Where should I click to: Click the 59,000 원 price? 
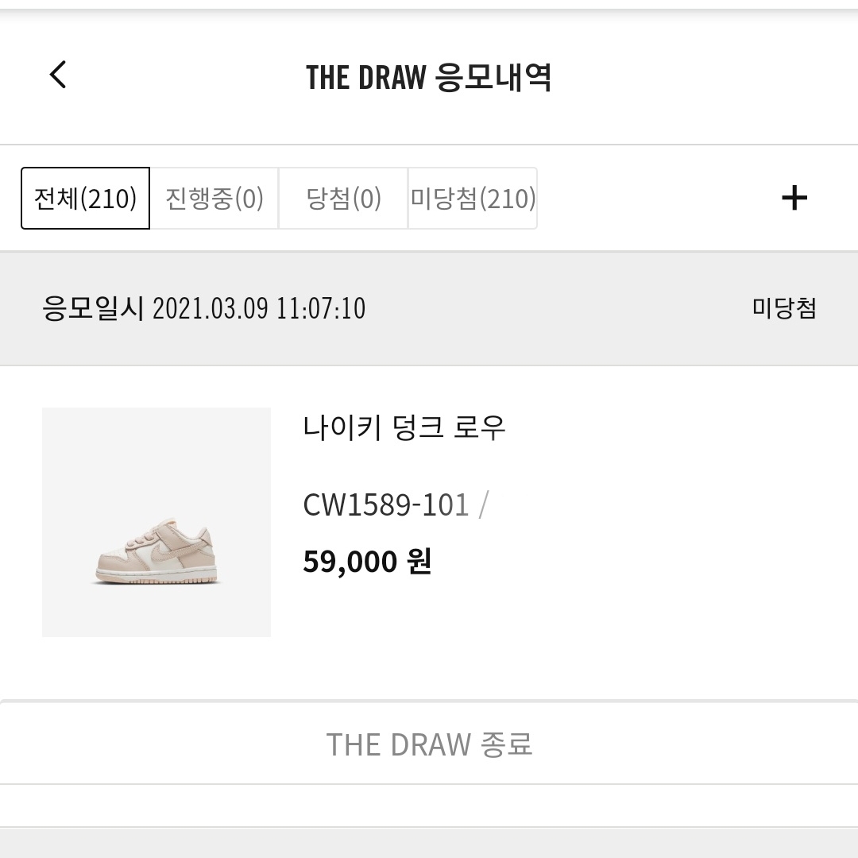pyautogui.click(x=367, y=562)
